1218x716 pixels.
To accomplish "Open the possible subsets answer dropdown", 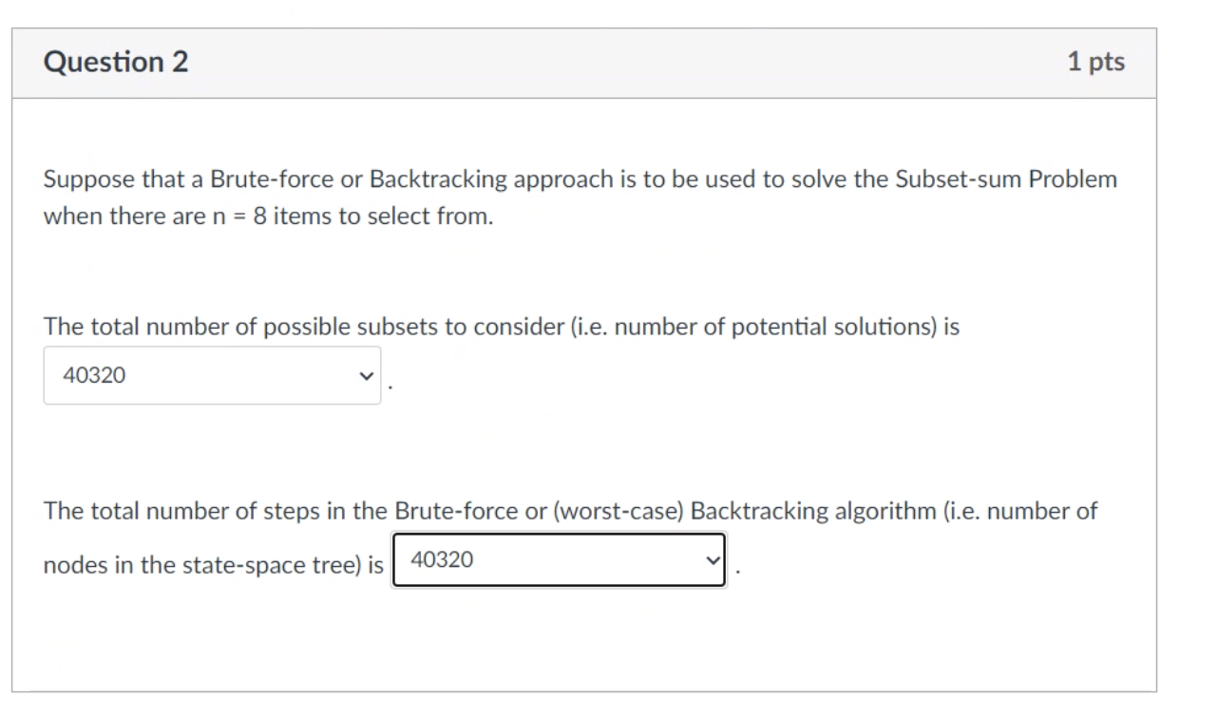I will coord(212,375).
